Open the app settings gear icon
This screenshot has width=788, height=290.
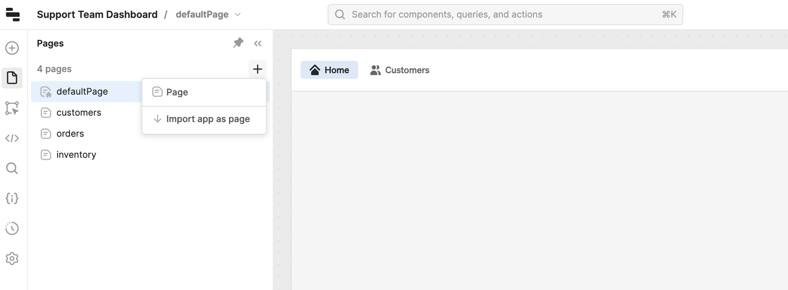pos(12,259)
